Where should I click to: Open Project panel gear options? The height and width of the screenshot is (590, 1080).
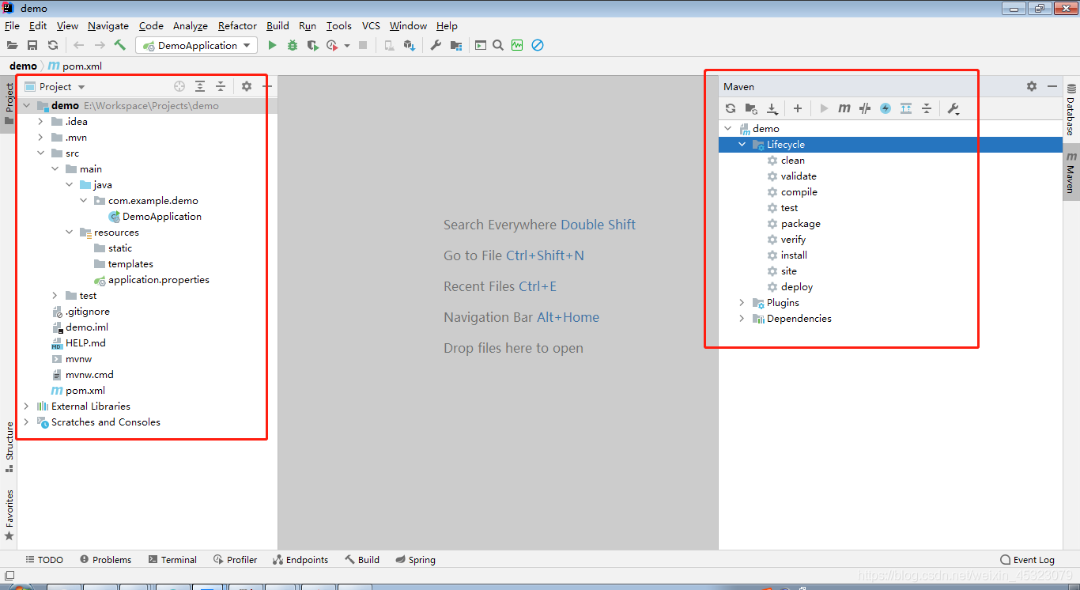coord(247,86)
